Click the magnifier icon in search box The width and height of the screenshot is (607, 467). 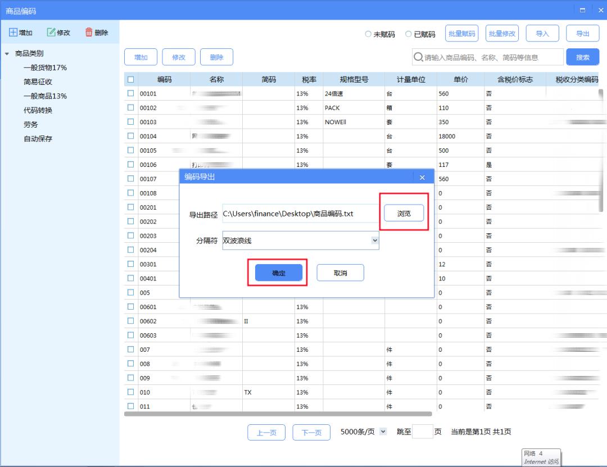point(418,57)
